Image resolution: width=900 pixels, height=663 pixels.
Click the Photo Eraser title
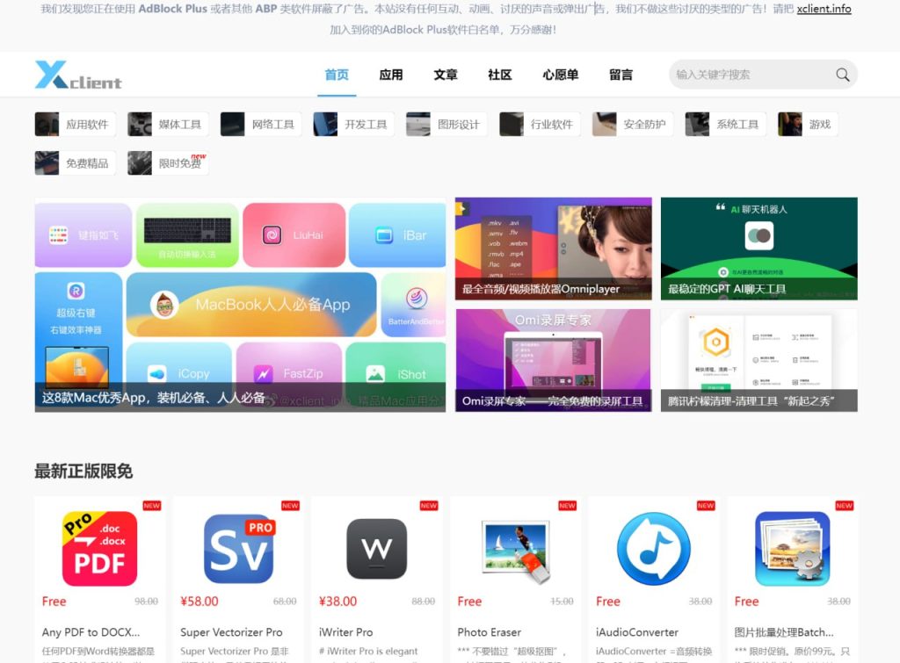click(489, 632)
